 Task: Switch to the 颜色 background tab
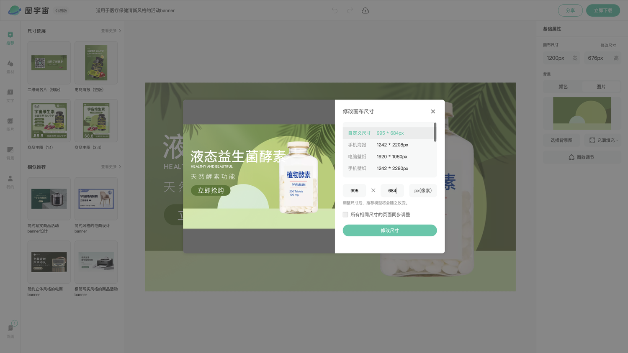coord(563,87)
